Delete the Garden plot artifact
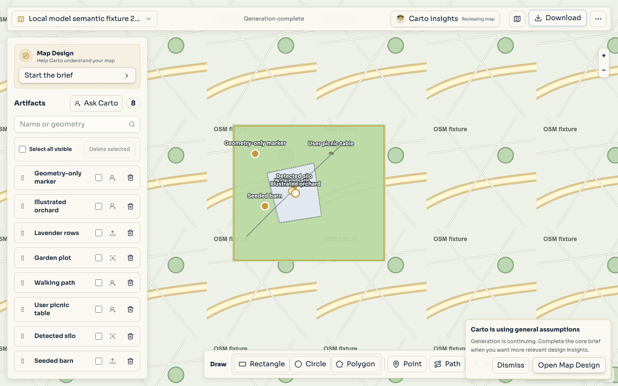Screen dimensions: 618x386 [130, 258]
